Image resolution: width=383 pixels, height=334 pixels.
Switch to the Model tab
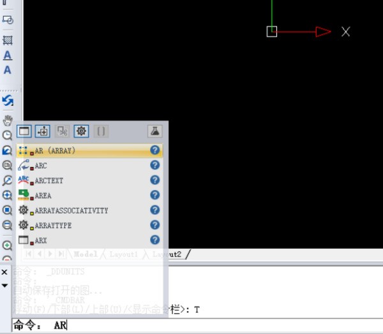(x=86, y=254)
